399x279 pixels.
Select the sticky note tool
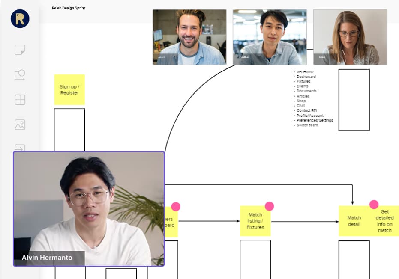pos(20,50)
